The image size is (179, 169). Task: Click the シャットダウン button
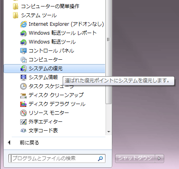135,159
